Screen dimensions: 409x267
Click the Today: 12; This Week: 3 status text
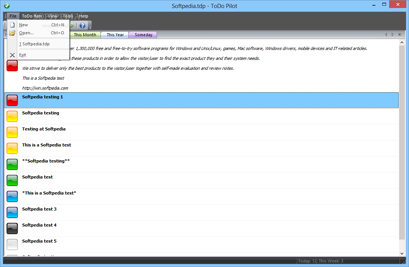click(x=320, y=261)
